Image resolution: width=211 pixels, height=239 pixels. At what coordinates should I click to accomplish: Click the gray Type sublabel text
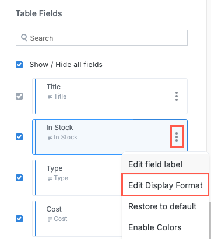61,178
